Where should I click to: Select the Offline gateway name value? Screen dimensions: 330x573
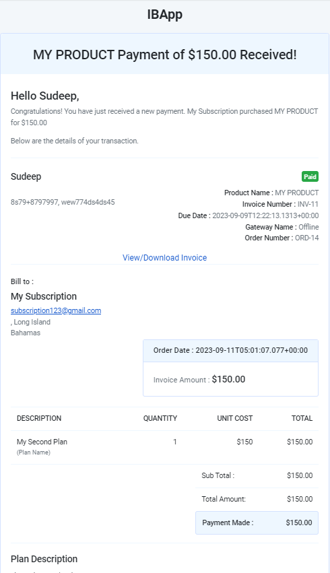click(308, 227)
